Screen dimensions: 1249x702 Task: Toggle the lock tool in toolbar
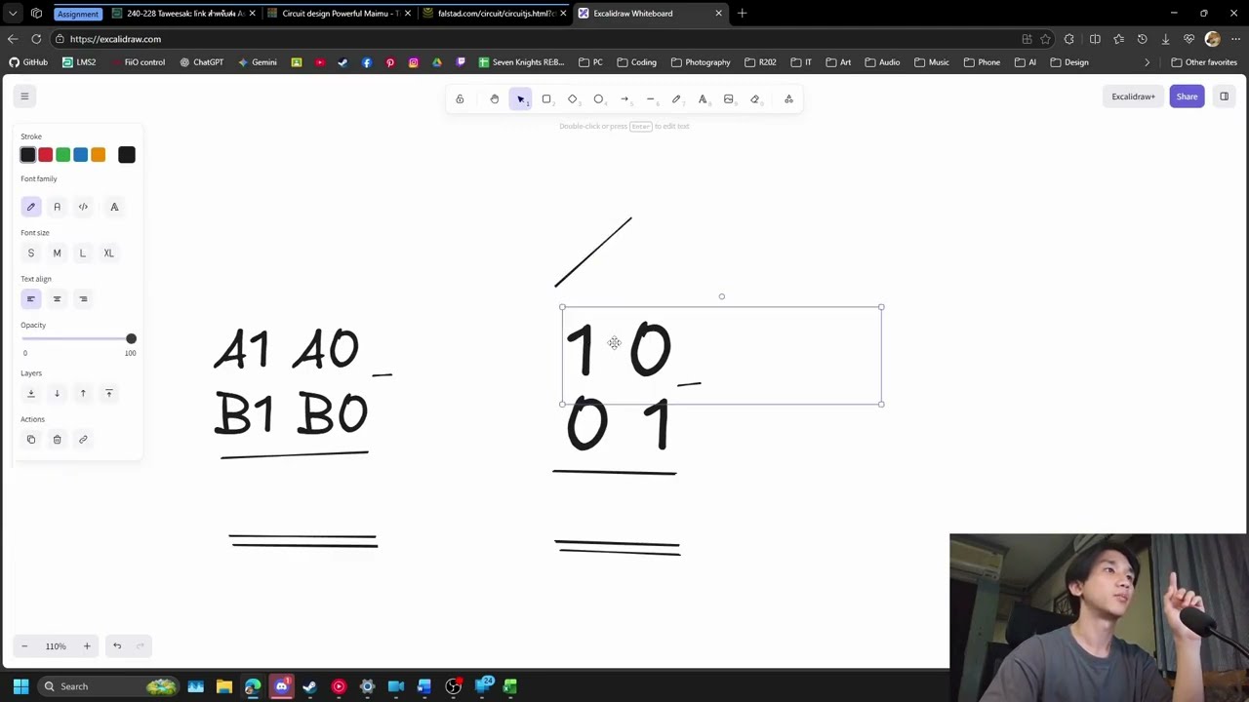pos(460,98)
